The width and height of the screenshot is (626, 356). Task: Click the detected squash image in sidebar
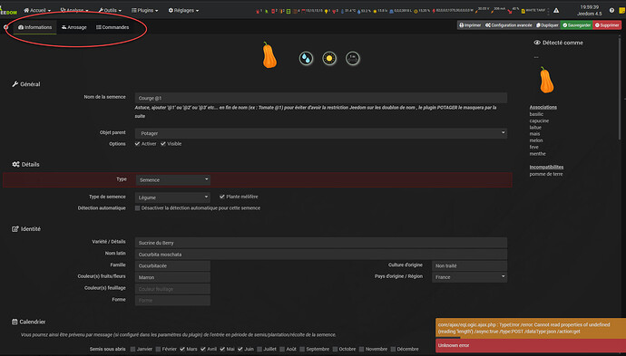coord(546,80)
